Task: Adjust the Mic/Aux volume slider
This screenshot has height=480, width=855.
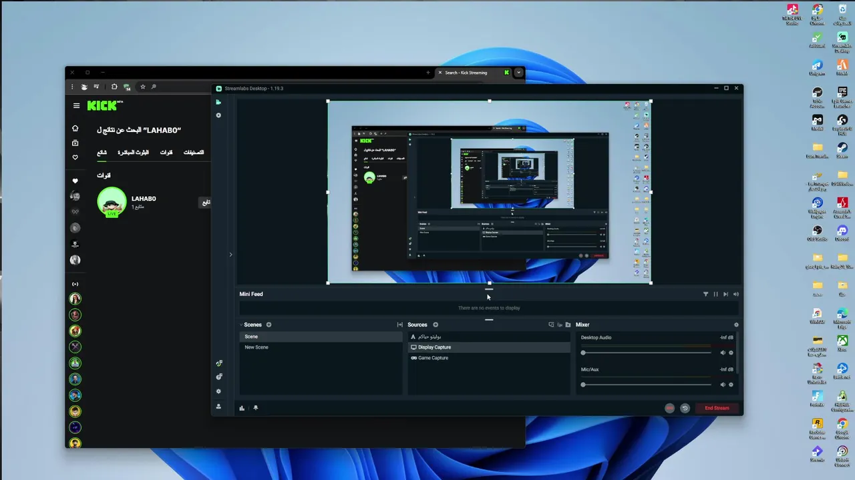Action: coord(646,385)
